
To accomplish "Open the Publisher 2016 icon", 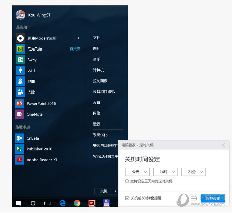I will [20, 149].
